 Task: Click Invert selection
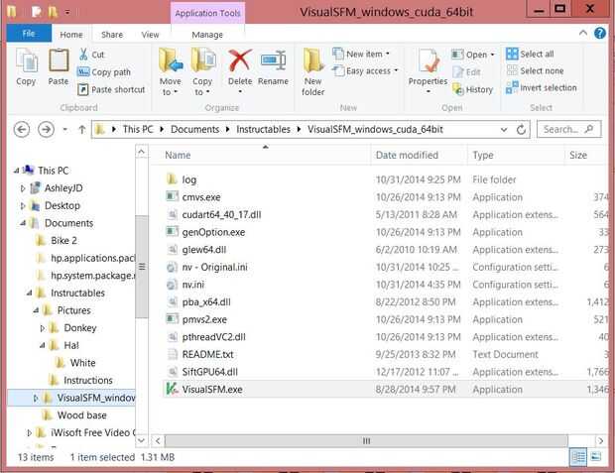(542, 87)
